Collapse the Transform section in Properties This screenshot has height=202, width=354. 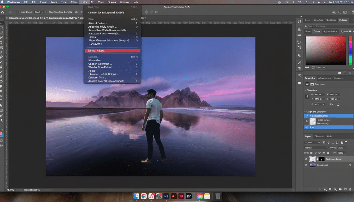point(306,90)
